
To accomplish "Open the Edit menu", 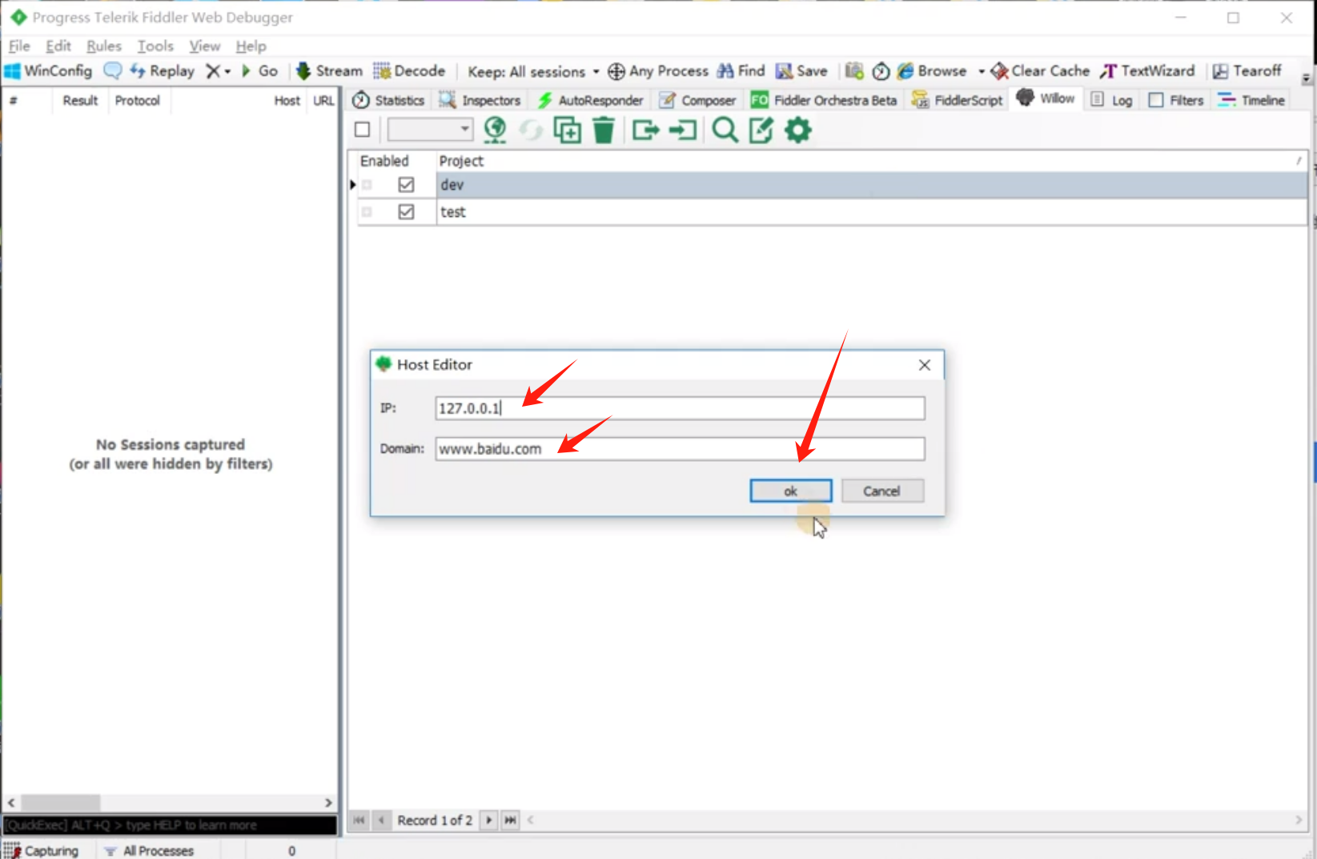I will [x=58, y=46].
